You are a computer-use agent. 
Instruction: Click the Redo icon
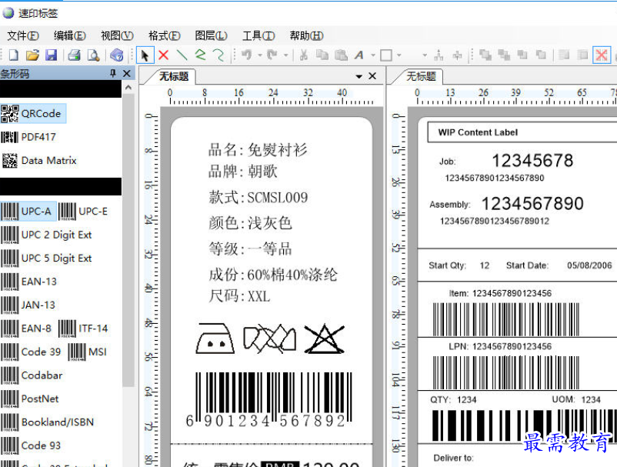272,55
